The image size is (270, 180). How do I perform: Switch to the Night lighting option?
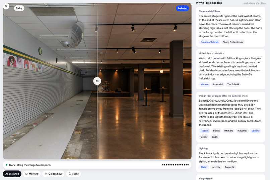click(x=73, y=174)
